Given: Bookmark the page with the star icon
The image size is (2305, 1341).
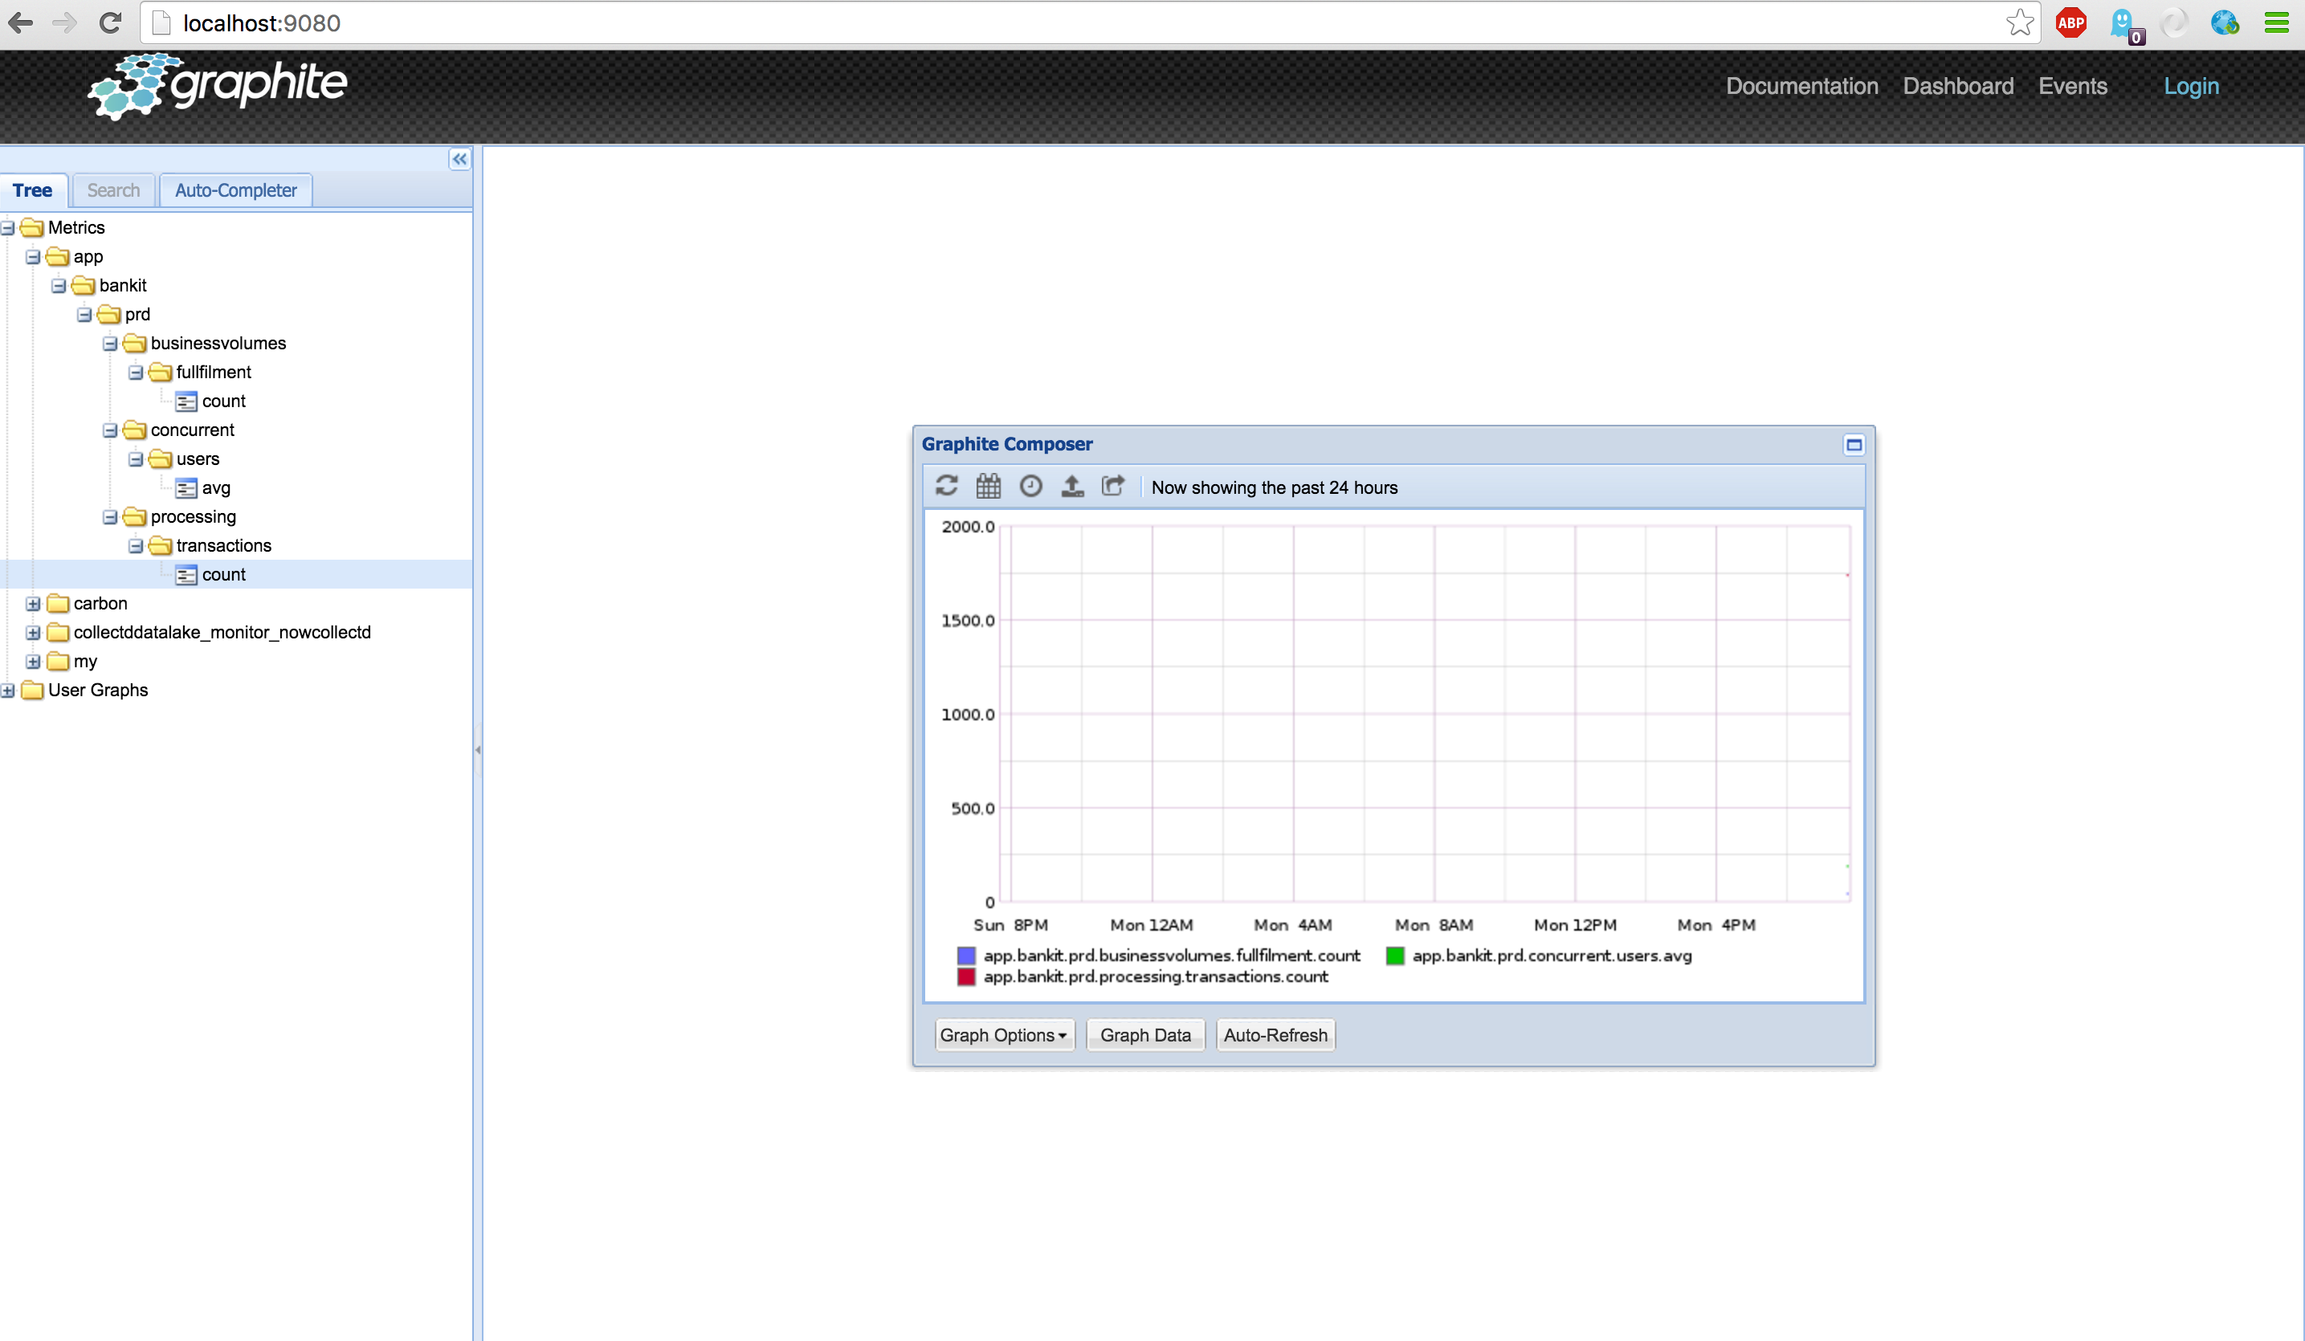Looking at the screenshot, I should pyautogui.click(x=2019, y=22).
